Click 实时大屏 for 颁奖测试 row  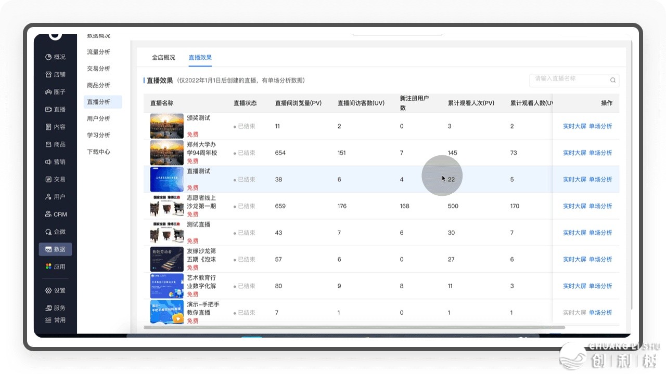tap(574, 126)
